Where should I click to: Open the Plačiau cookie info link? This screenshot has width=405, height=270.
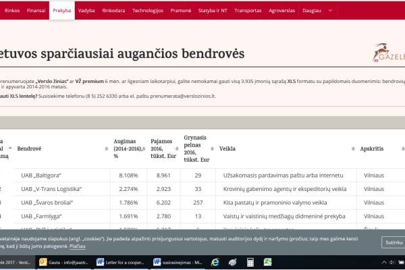pos(77,246)
